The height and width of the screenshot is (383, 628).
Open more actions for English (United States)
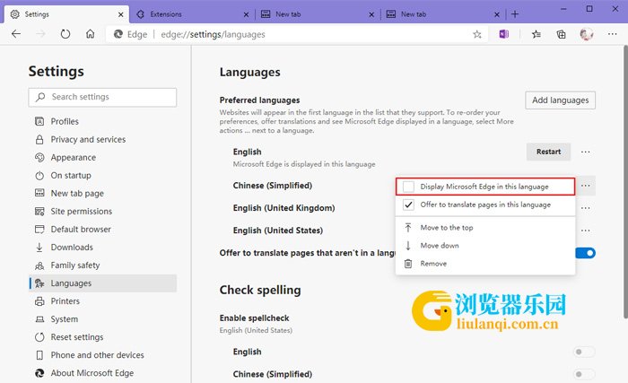pos(586,231)
